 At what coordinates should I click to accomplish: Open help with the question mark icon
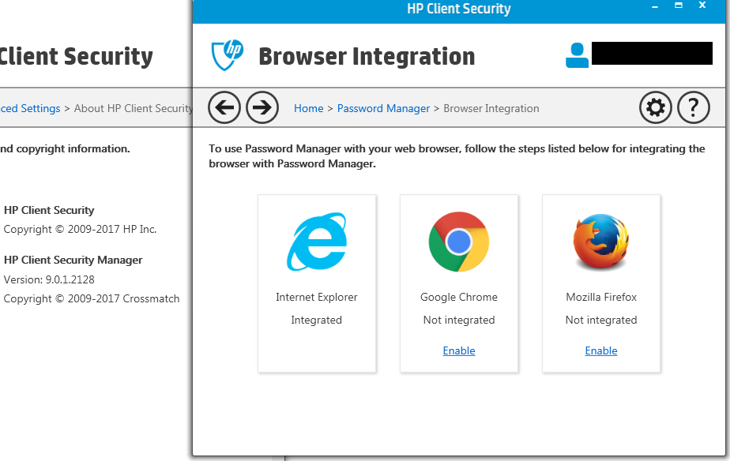click(694, 107)
